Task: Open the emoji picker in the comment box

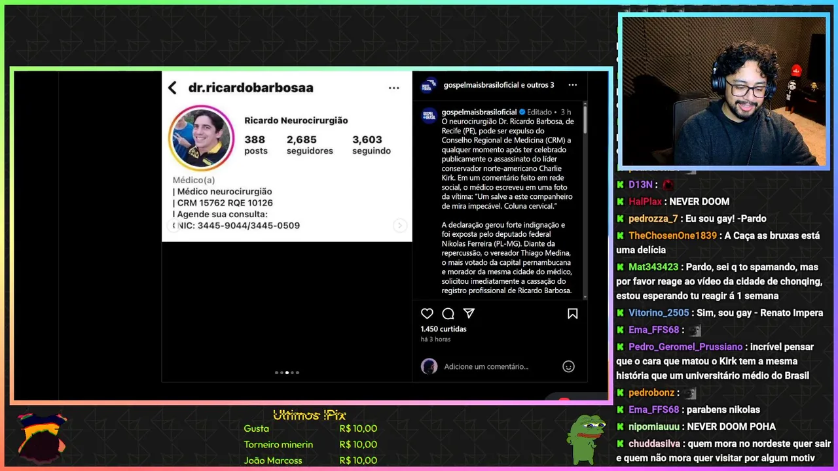Action: pyautogui.click(x=568, y=366)
